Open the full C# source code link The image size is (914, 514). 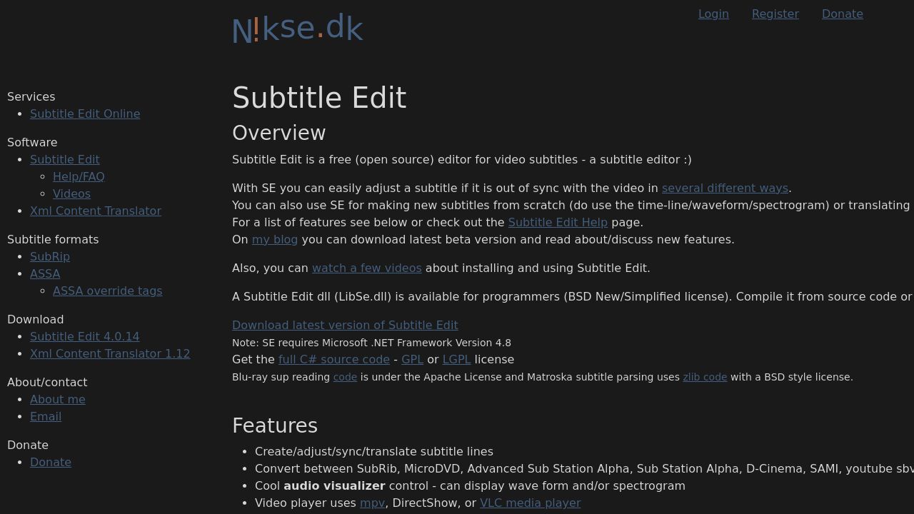(333, 359)
